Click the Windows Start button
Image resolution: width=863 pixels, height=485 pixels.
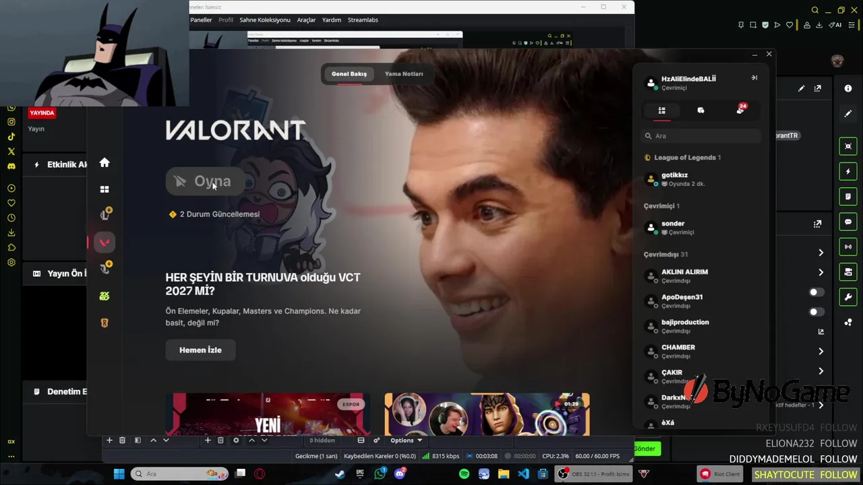coord(119,474)
